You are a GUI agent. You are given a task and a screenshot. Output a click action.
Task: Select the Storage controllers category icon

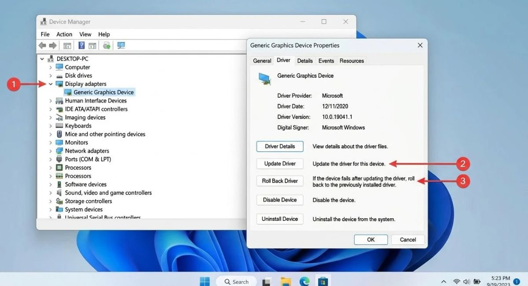coord(59,201)
